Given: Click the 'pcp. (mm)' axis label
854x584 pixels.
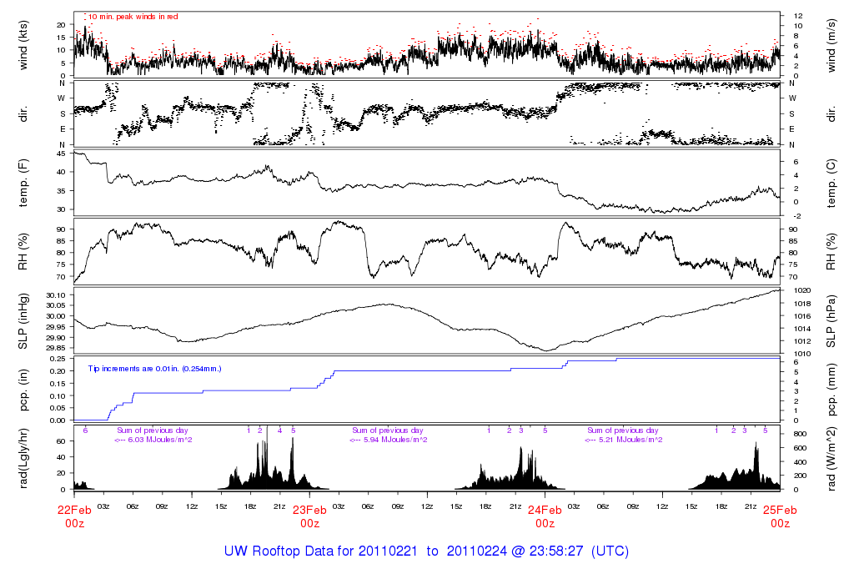Looking at the screenshot, I should [x=831, y=390].
